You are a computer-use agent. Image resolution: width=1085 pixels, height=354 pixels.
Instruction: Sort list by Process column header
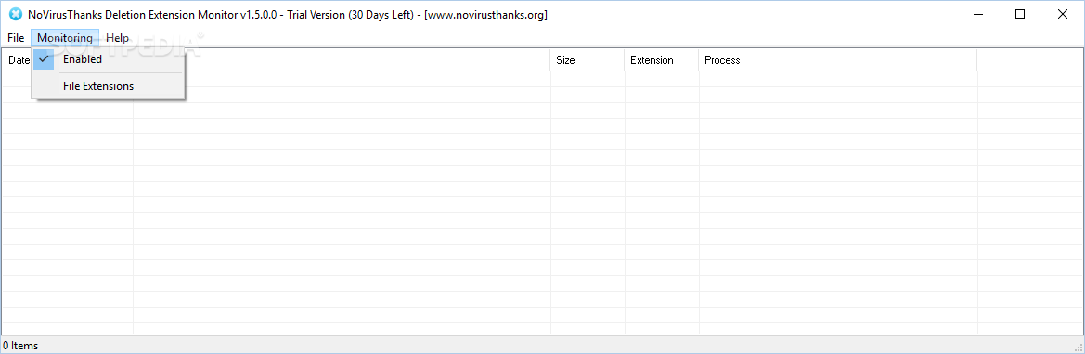click(x=837, y=60)
